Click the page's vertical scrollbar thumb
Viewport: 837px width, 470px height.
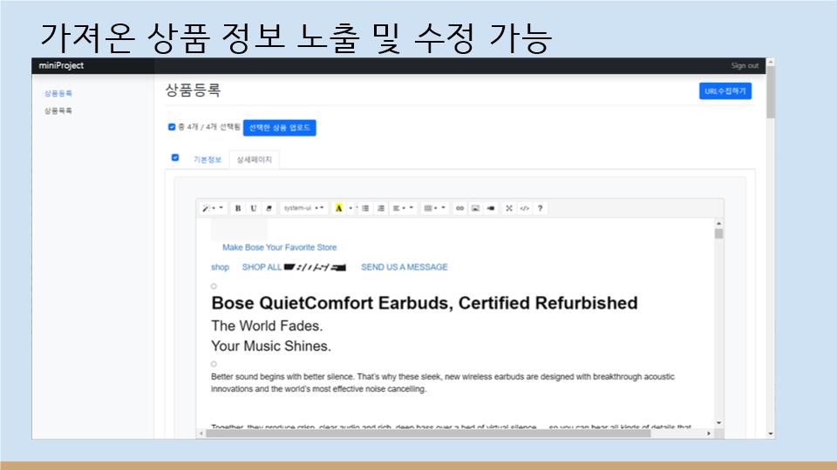click(770, 91)
